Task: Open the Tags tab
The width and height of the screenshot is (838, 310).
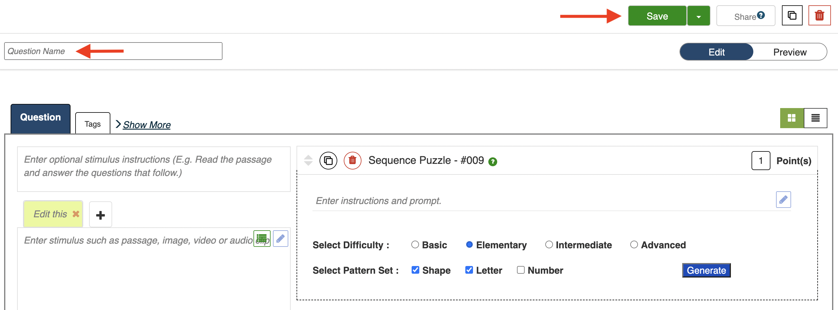Action: [x=92, y=124]
